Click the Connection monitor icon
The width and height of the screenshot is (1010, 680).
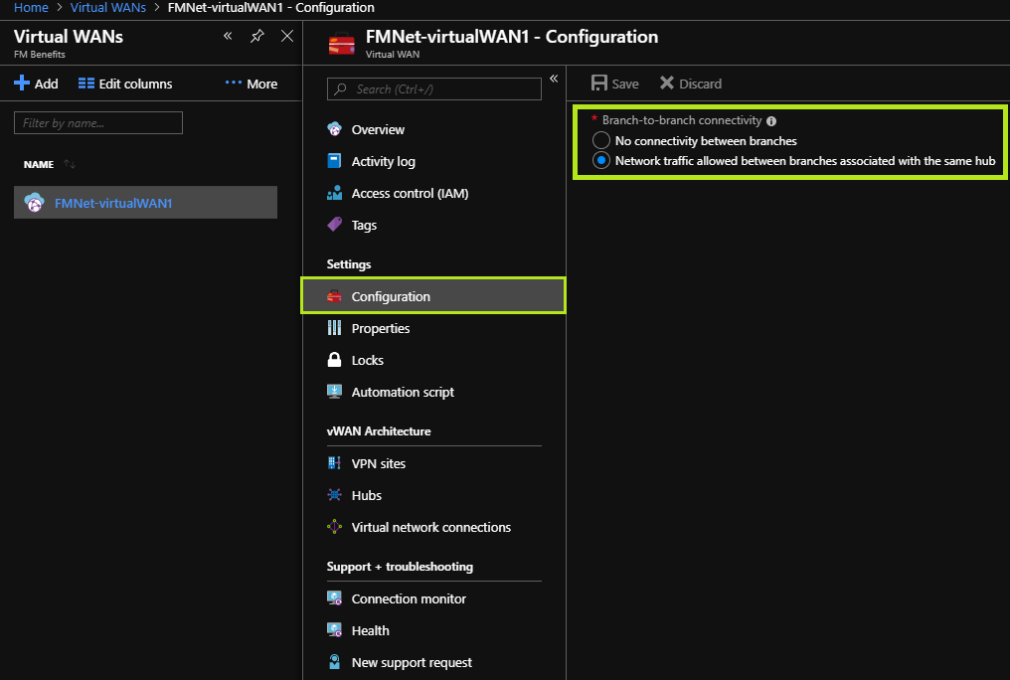coord(334,598)
